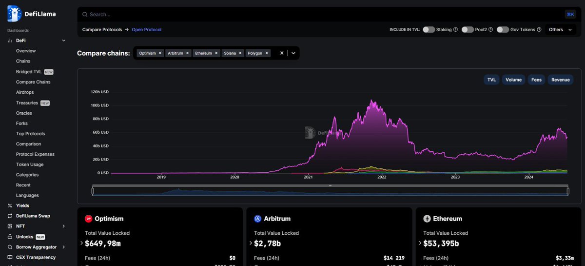Open Forks in sidebar
The height and width of the screenshot is (266, 585).
click(22, 123)
